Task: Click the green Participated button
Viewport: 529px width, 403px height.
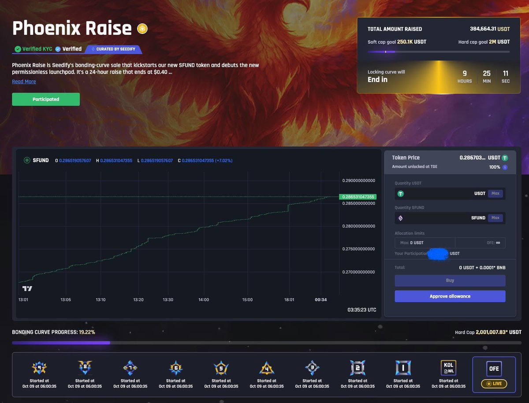Action: tap(46, 100)
